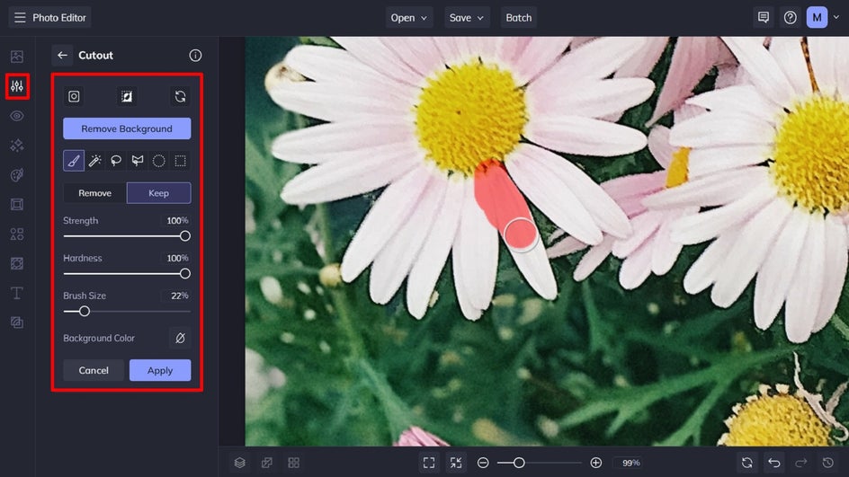Adjust the Strength slider

pyautogui.click(x=127, y=236)
